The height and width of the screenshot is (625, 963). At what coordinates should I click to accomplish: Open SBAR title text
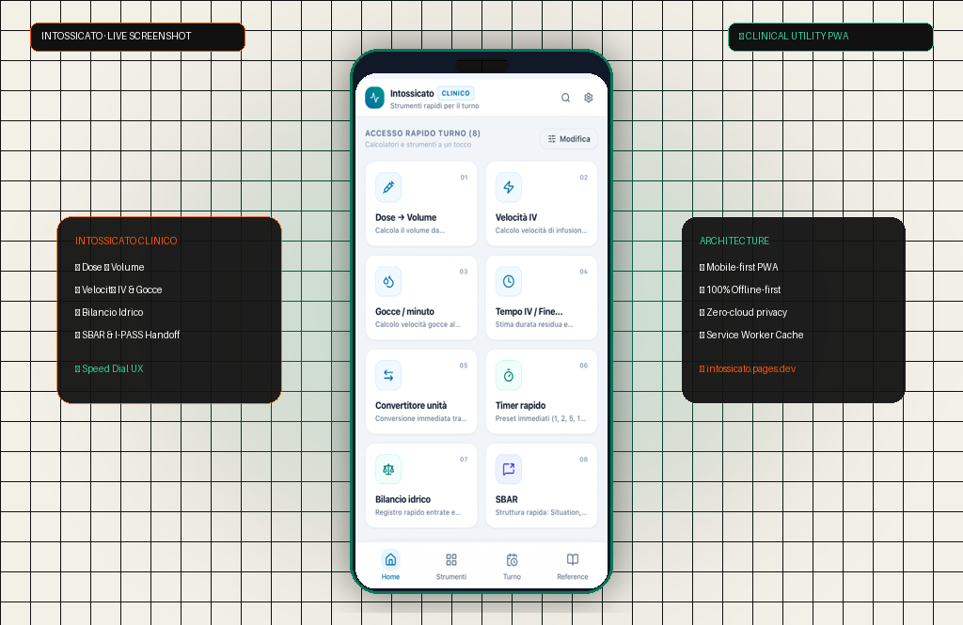(507, 499)
